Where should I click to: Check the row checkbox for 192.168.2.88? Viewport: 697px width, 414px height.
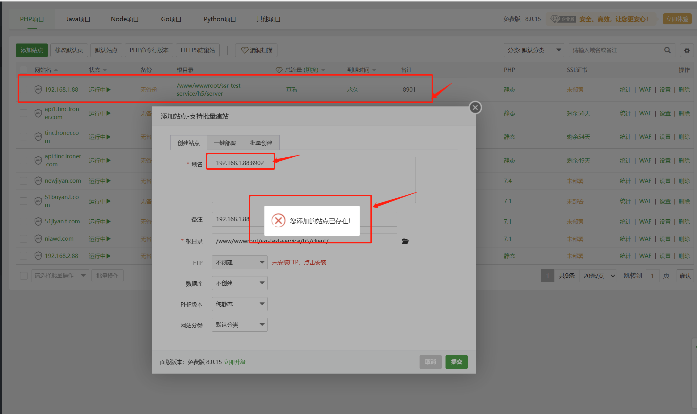pos(23,256)
